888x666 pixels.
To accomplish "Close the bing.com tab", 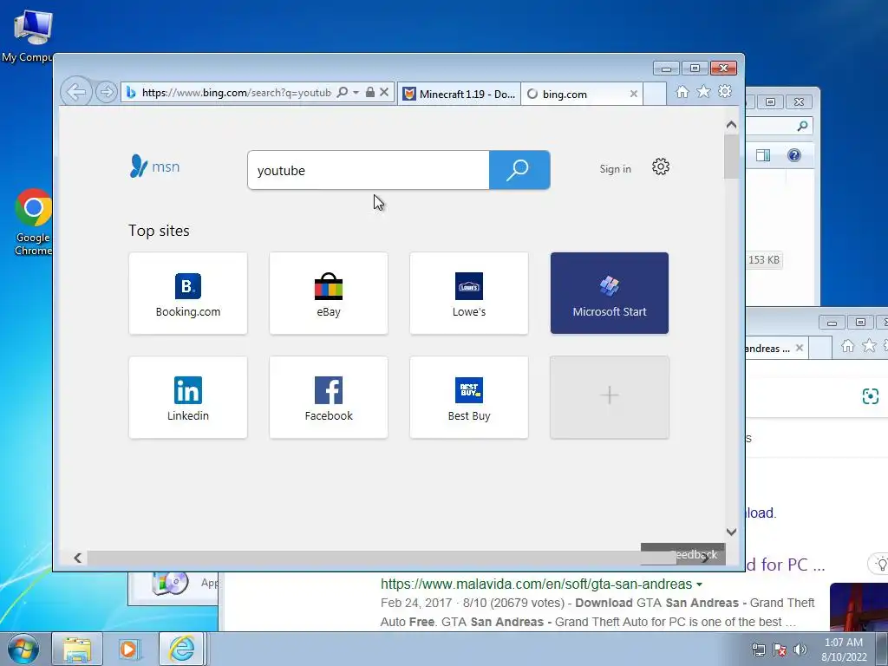I will pyautogui.click(x=634, y=94).
